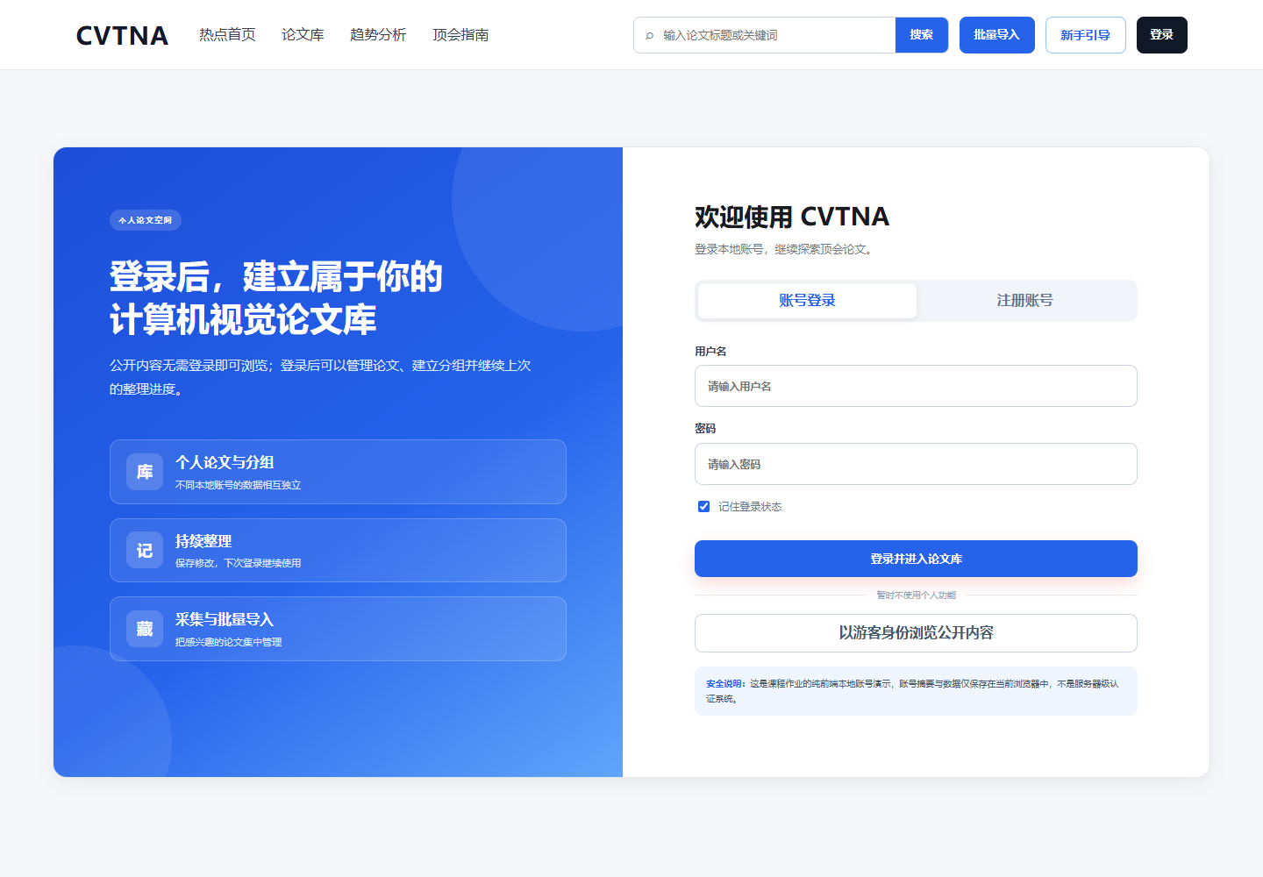Click the 采集与批量导入 feature title

click(225, 619)
